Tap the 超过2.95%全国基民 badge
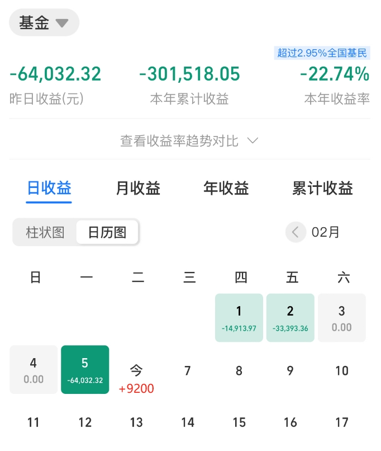The image size is (381, 451). (322, 53)
